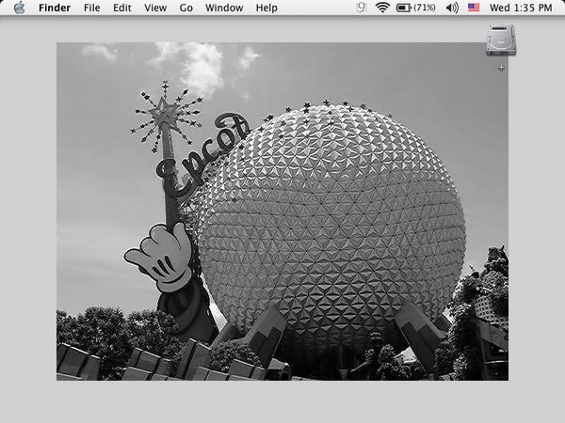This screenshot has width=565, height=423.
Task: Click the battery status icon
Action: tap(403, 8)
